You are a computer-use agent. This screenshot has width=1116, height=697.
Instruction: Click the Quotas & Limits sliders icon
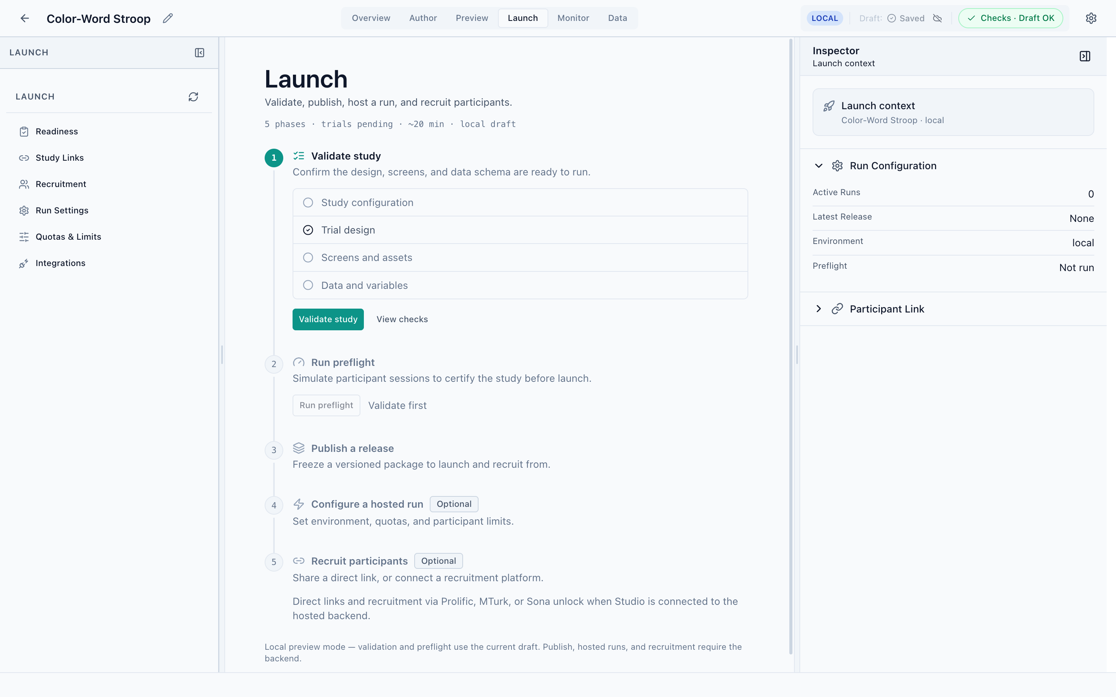tap(24, 237)
